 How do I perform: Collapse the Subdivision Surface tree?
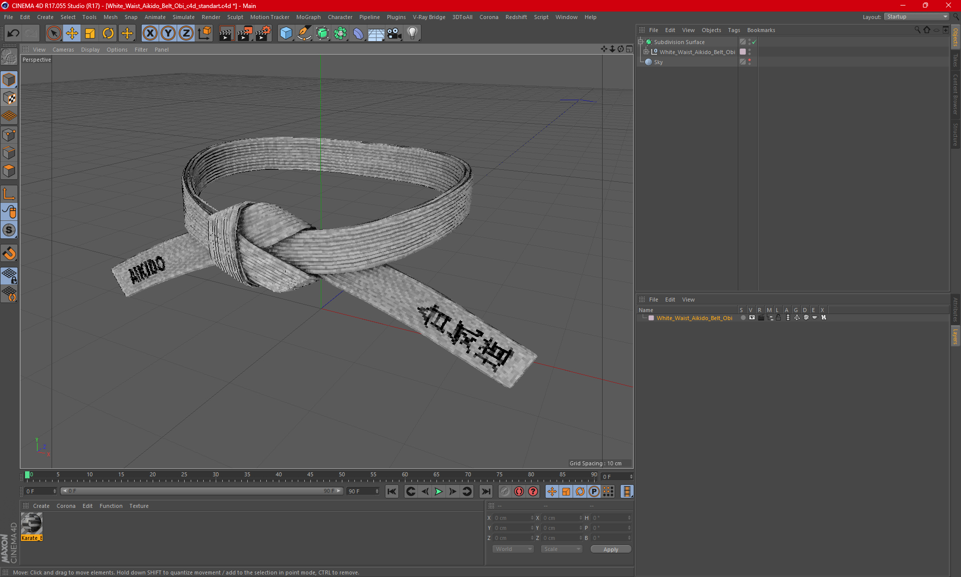click(640, 42)
